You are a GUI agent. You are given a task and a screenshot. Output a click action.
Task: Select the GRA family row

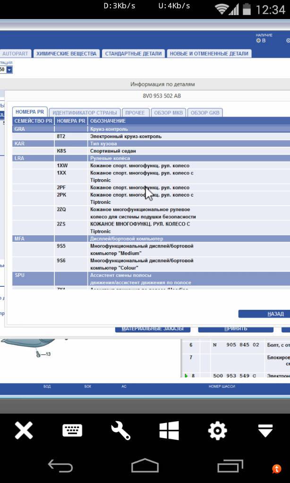[151, 129]
